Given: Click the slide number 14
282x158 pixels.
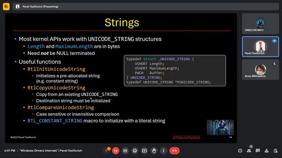Looking at the screenshot, I should click(x=230, y=137).
